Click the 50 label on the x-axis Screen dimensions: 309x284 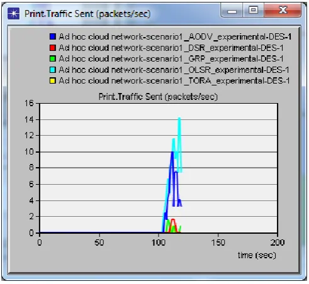tap(99, 243)
